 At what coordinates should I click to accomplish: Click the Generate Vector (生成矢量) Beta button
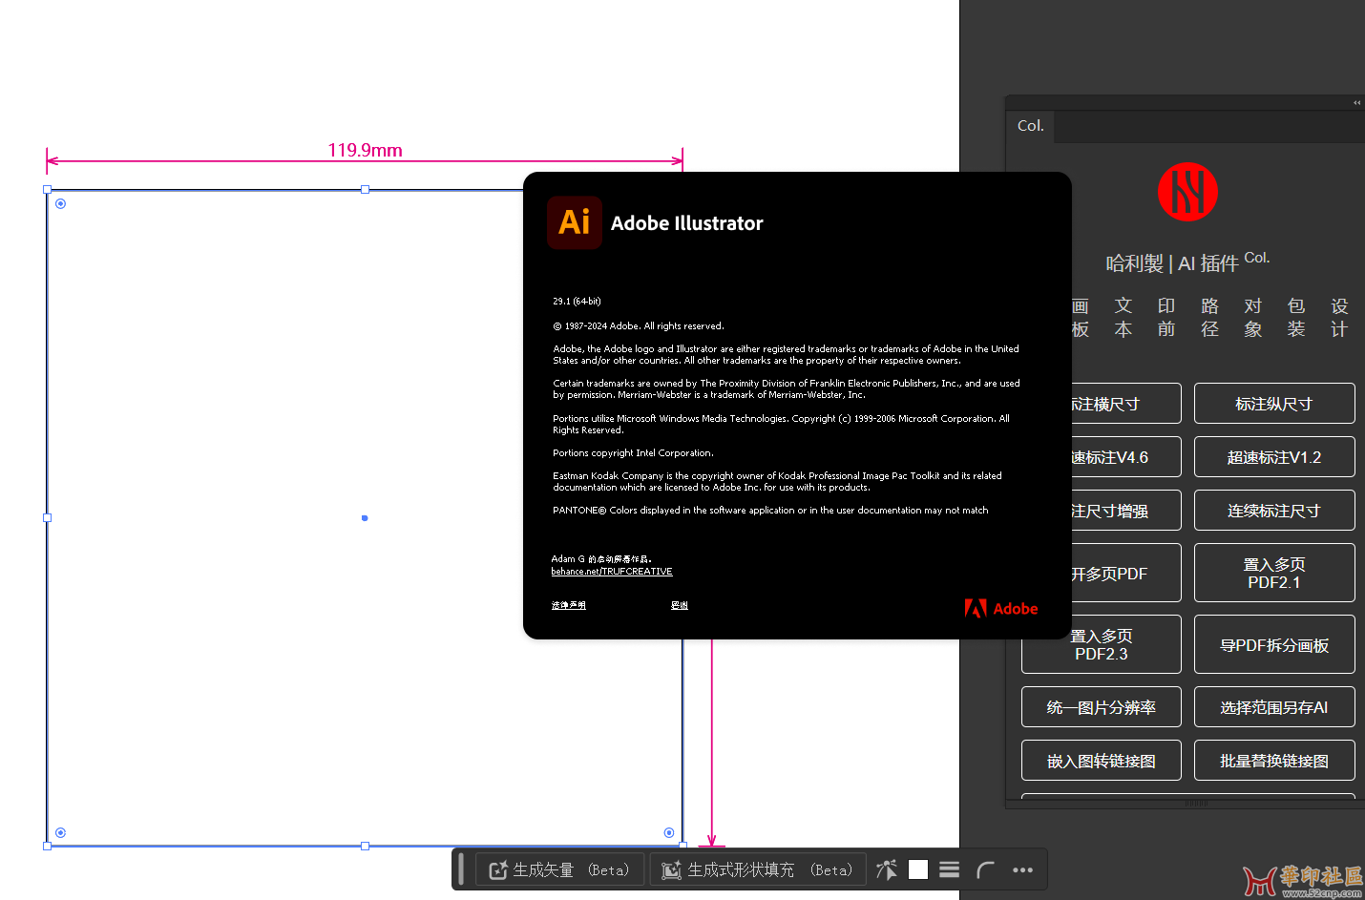coord(559,869)
